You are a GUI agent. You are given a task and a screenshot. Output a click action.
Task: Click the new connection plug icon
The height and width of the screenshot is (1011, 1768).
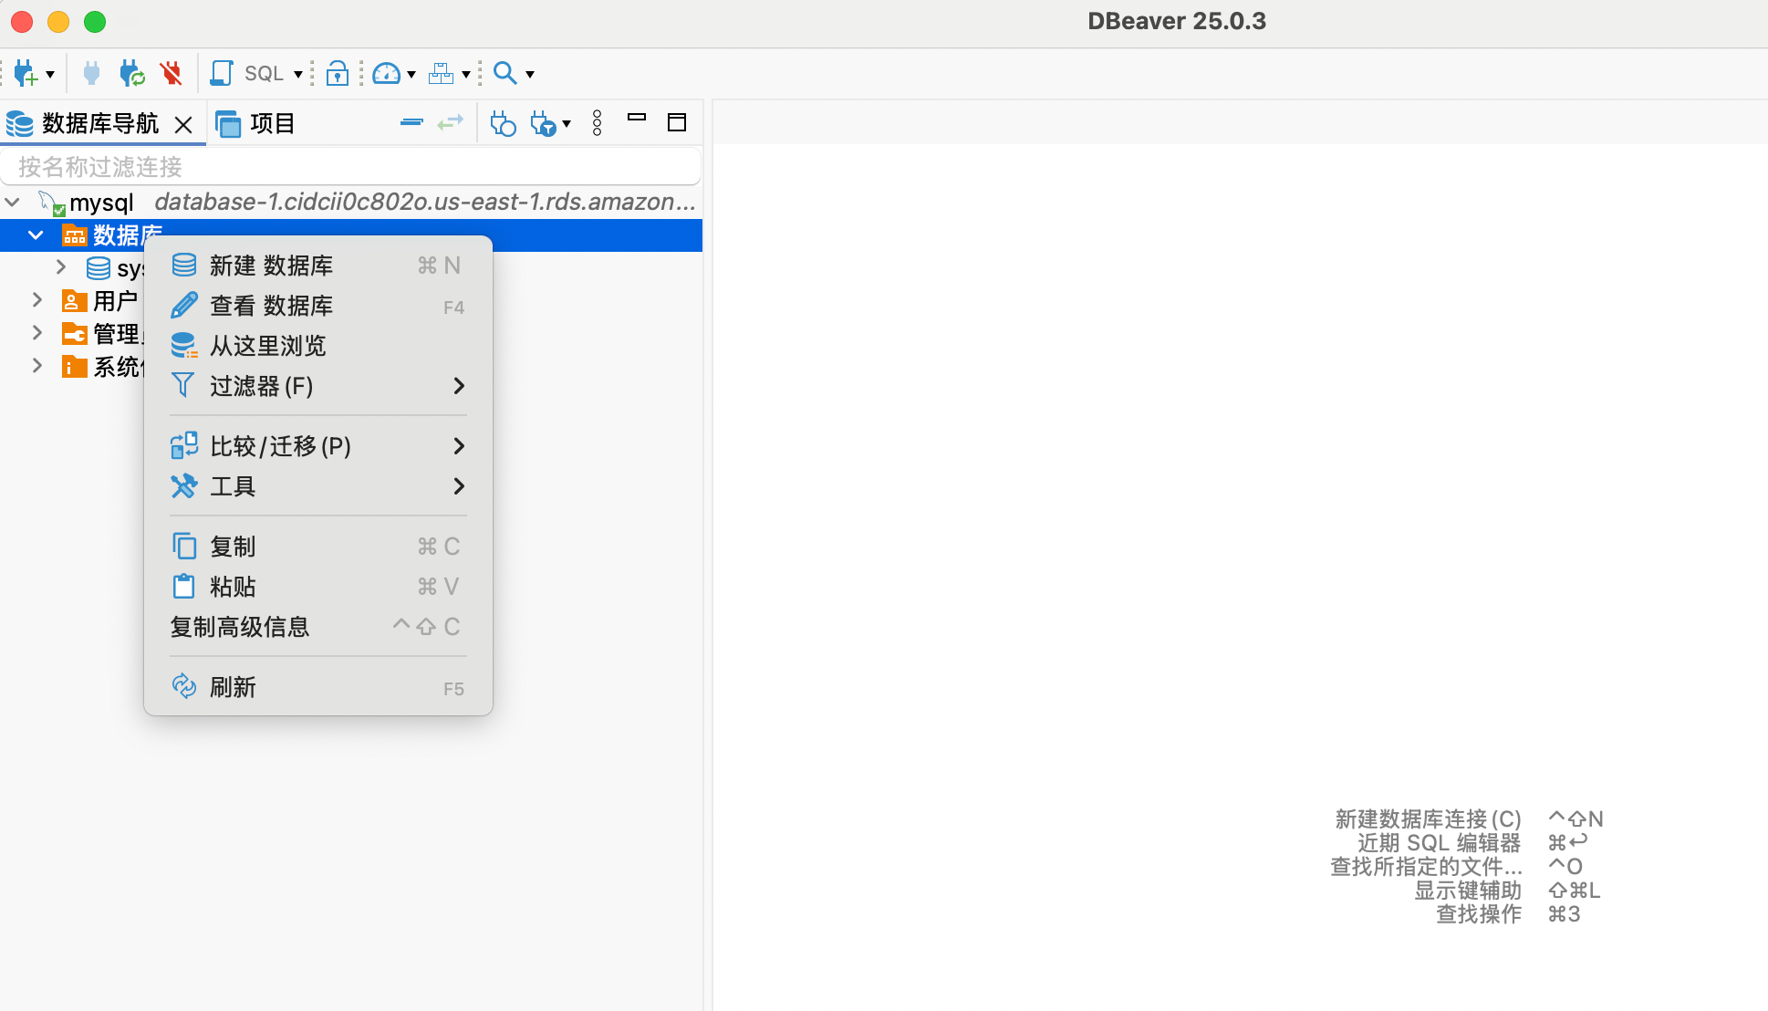click(x=26, y=73)
